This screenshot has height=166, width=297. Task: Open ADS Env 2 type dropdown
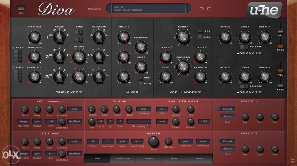pyautogui.click(x=260, y=92)
